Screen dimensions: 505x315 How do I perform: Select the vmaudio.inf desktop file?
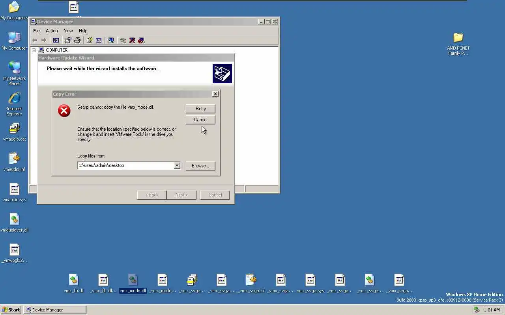point(14,162)
